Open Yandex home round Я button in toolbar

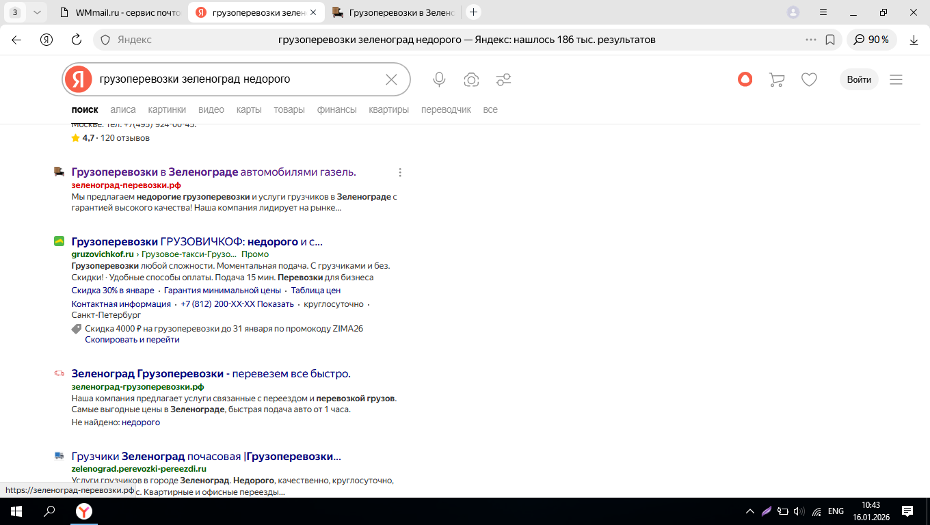coord(46,40)
